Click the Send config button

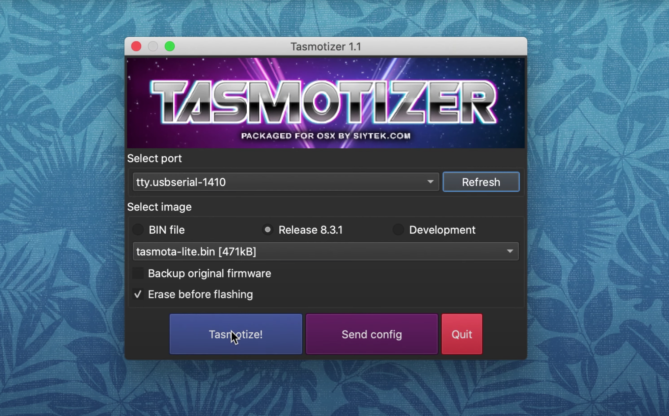pyautogui.click(x=371, y=334)
